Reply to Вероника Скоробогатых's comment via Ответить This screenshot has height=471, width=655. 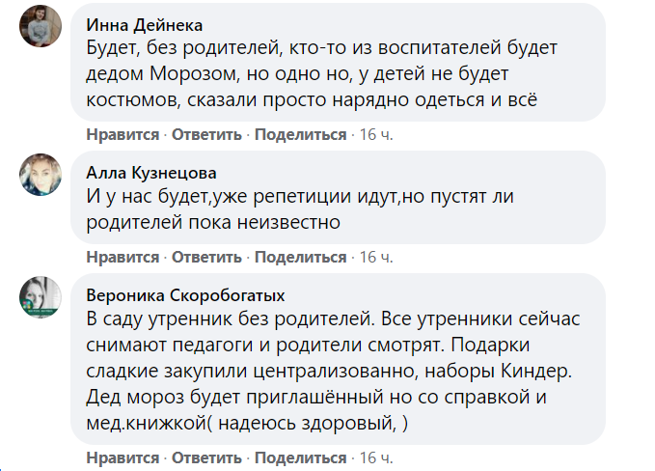[206, 457]
